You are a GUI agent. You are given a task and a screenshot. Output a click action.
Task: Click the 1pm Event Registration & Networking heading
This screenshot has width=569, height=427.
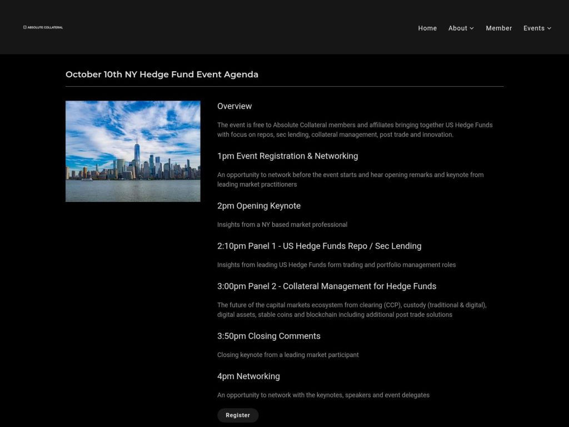(x=288, y=156)
